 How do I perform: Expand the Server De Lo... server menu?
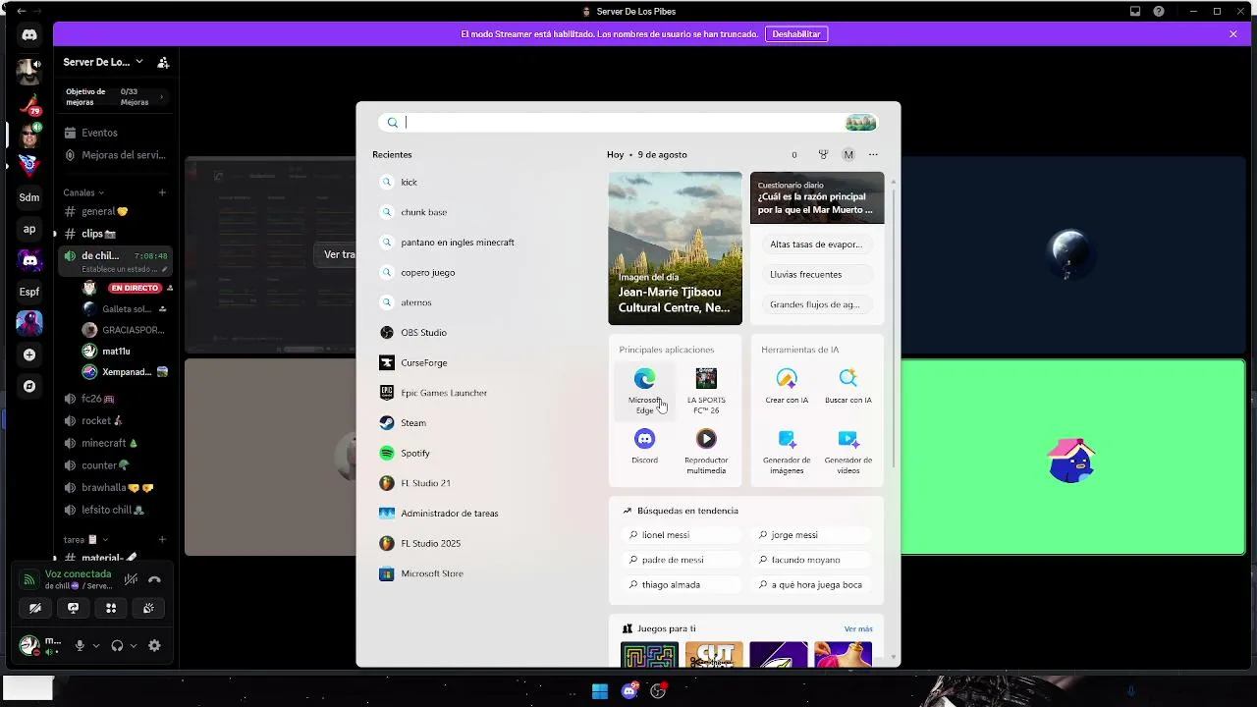click(x=103, y=62)
